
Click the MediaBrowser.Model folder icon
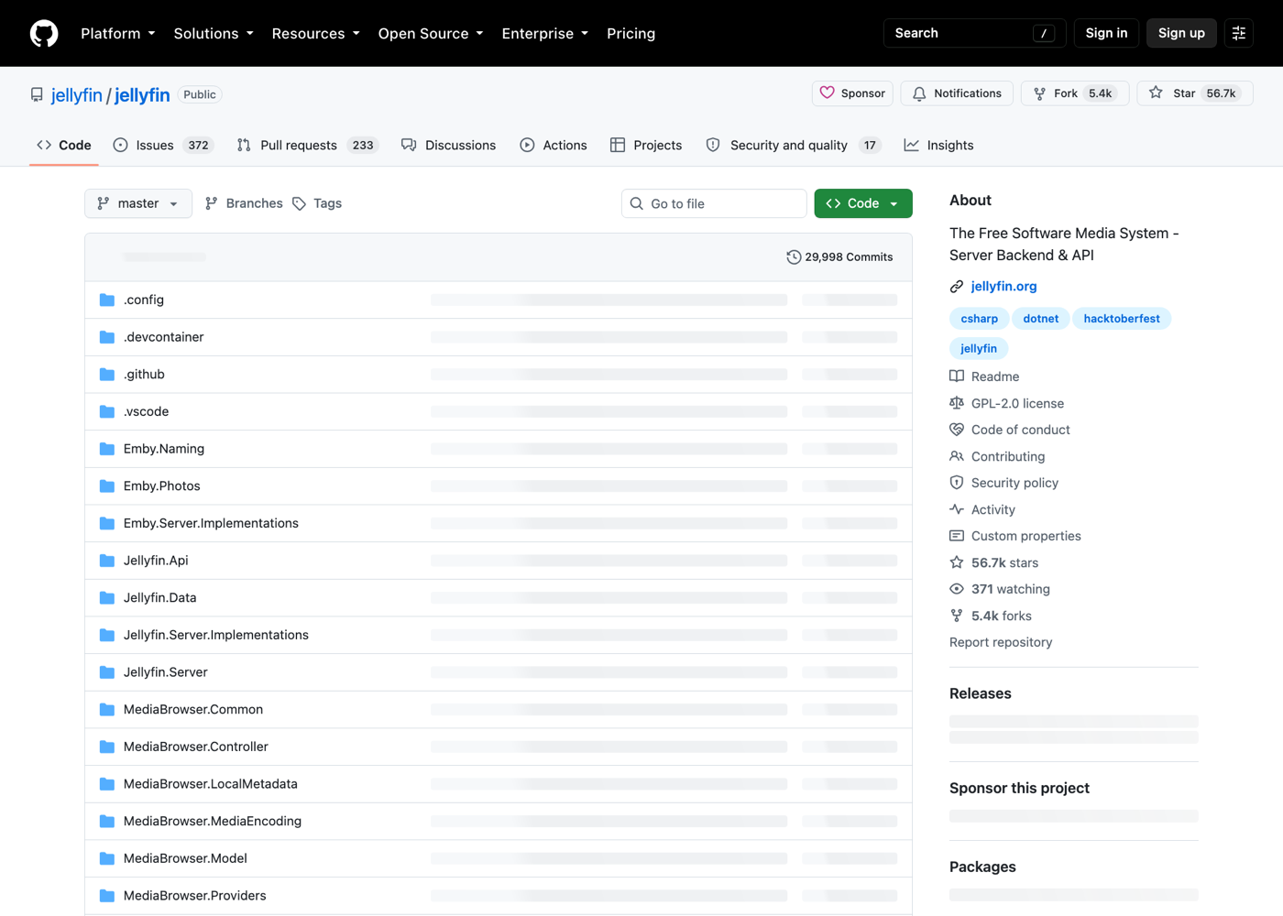click(x=107, y=858)
